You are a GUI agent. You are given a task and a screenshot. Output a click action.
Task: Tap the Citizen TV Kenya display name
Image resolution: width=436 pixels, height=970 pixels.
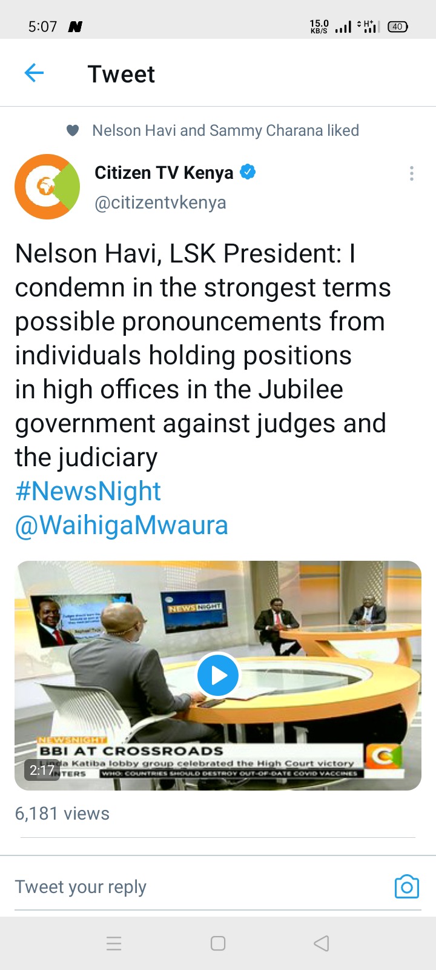click(x=164, y=173)
